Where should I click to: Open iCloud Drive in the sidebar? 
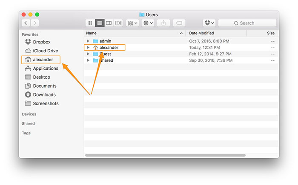click(x=41, y=51)
